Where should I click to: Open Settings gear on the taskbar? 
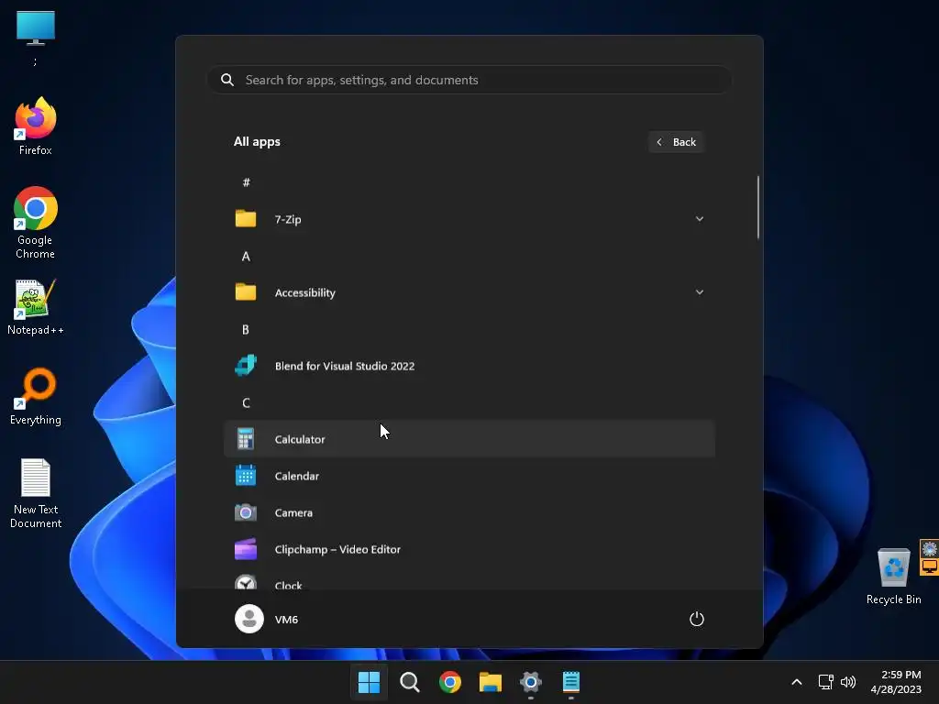(531, 682)
